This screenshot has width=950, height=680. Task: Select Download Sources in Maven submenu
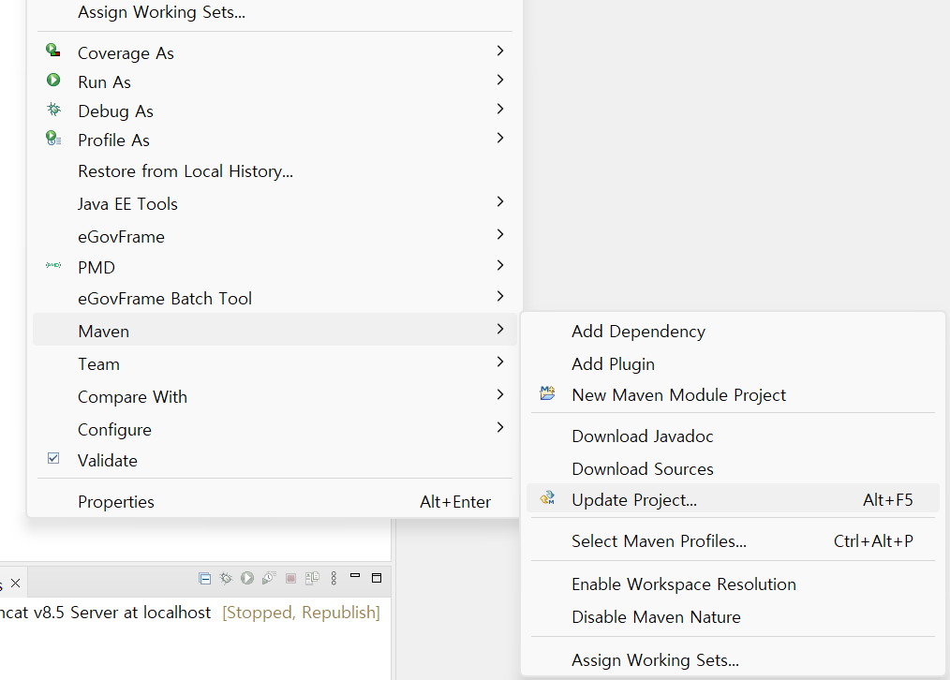643,468
